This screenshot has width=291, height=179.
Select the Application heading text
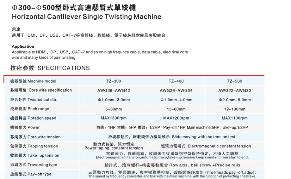coord(23,46)
